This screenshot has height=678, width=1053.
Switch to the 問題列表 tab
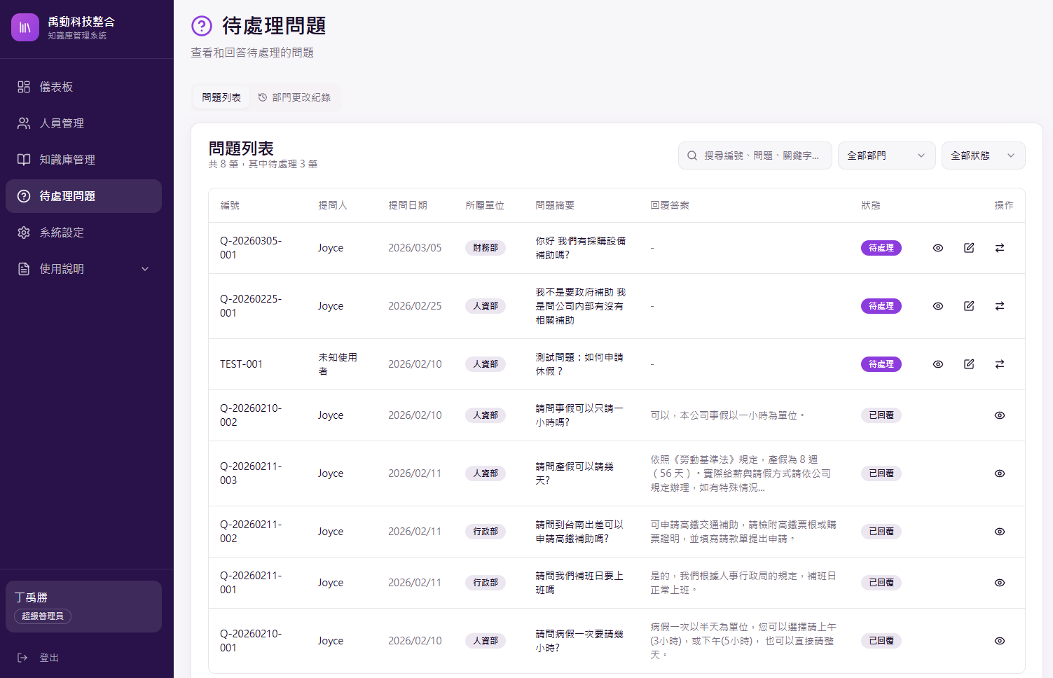point(221,97)
